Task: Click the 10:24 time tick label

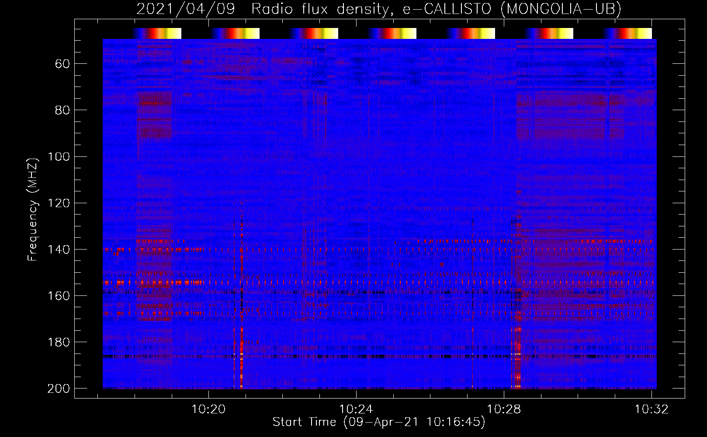Action: pos(356,409)
